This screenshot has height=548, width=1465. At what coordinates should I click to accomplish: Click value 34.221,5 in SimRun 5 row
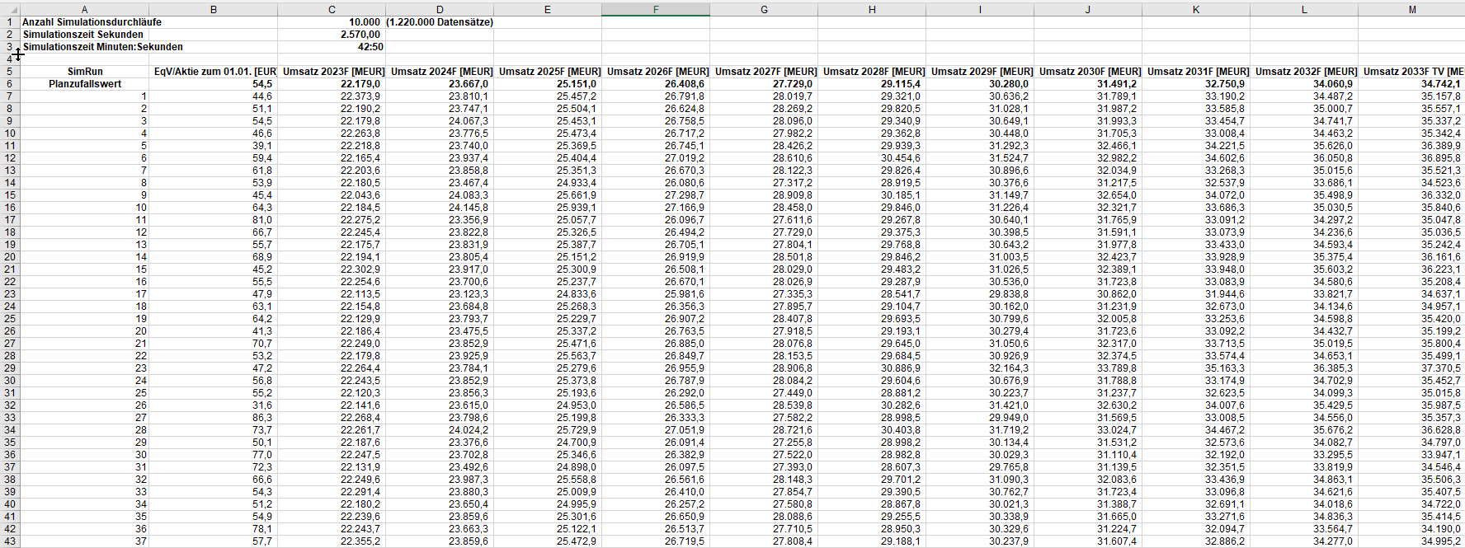[x=1225, y=146]
